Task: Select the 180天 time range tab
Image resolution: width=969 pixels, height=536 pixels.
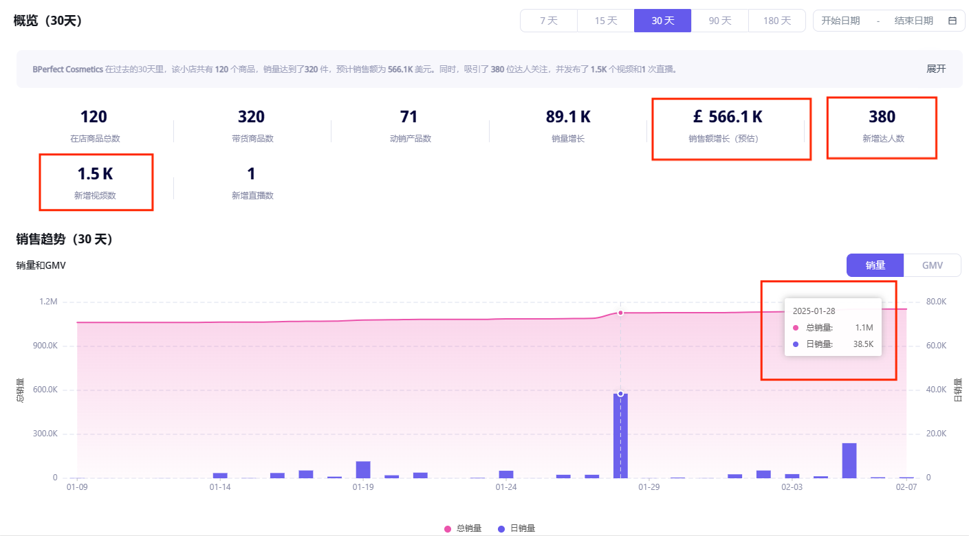Action: 776,21
